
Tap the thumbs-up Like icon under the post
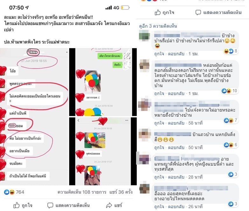pyautogui.click(x=16, y=205)
